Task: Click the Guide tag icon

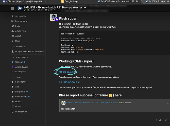Action: [13, 102]
